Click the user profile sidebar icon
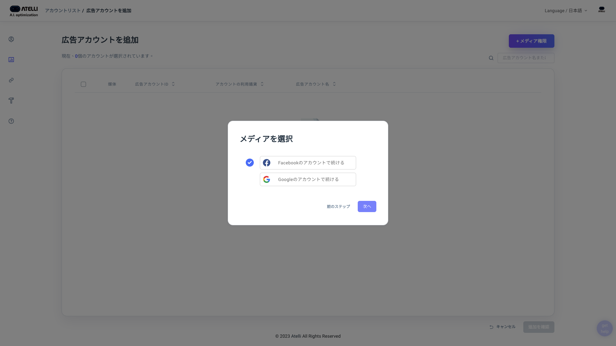Screen dimensions: 616x346 11,39
